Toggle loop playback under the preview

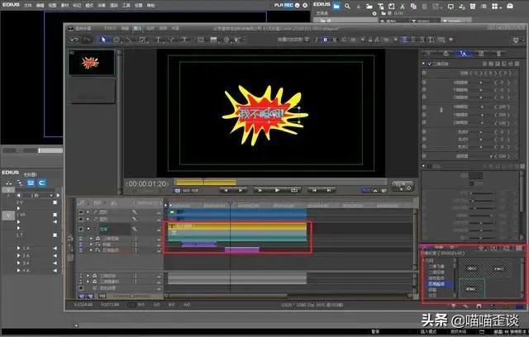click(293, 191)
